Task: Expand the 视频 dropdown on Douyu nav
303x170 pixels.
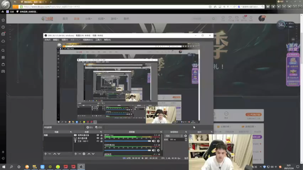Action: (x=101, y=19)
